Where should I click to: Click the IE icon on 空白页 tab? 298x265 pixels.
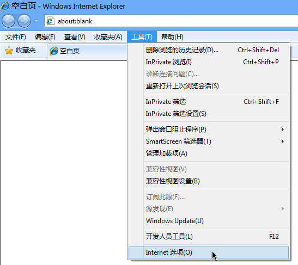[x=53, y=51]
